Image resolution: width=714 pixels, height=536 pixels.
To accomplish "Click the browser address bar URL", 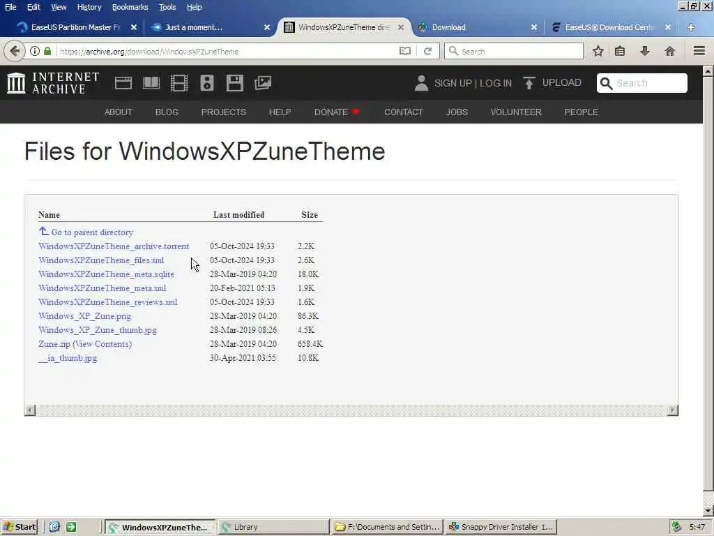I will [x=149, y=52].
